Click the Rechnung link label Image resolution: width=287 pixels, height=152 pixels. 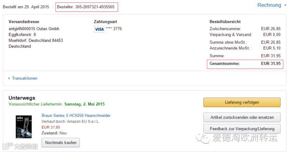[269, 5]
